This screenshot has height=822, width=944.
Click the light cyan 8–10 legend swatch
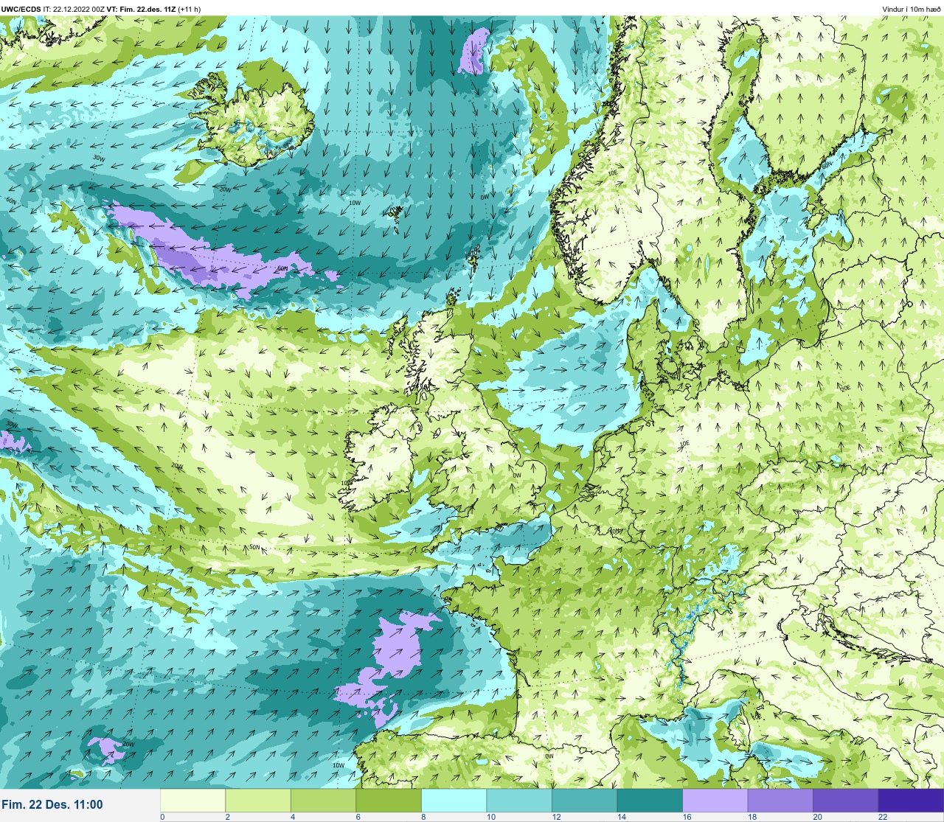point(454,801)
